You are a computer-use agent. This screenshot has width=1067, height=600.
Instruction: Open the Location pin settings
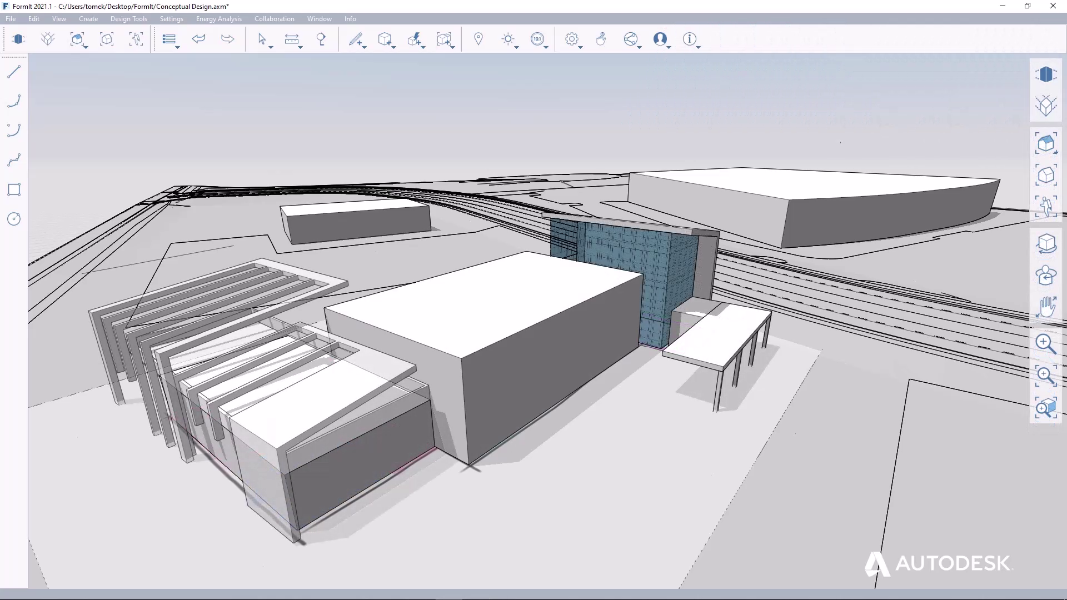click(x=478, y=39)
